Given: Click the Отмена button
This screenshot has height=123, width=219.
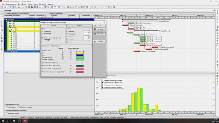Looking at the screenshot, I should coord(99,29).
